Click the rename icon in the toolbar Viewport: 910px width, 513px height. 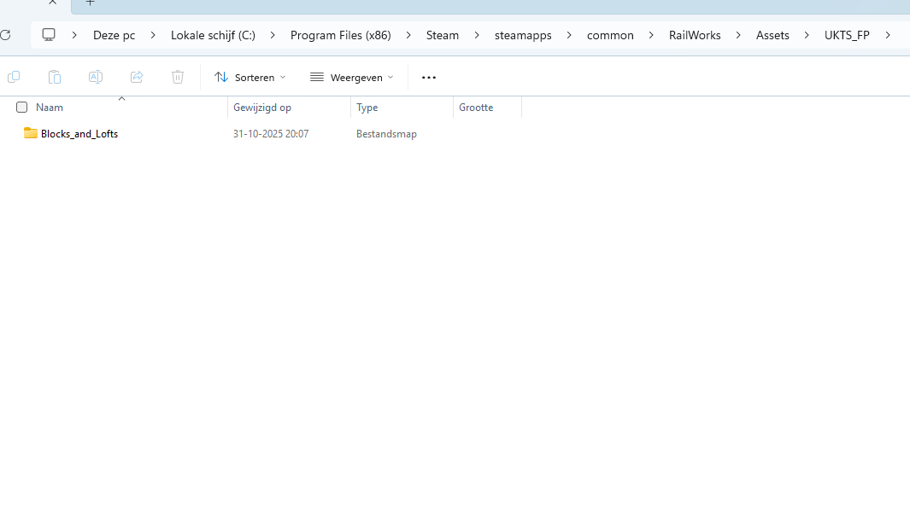(96, 77)
